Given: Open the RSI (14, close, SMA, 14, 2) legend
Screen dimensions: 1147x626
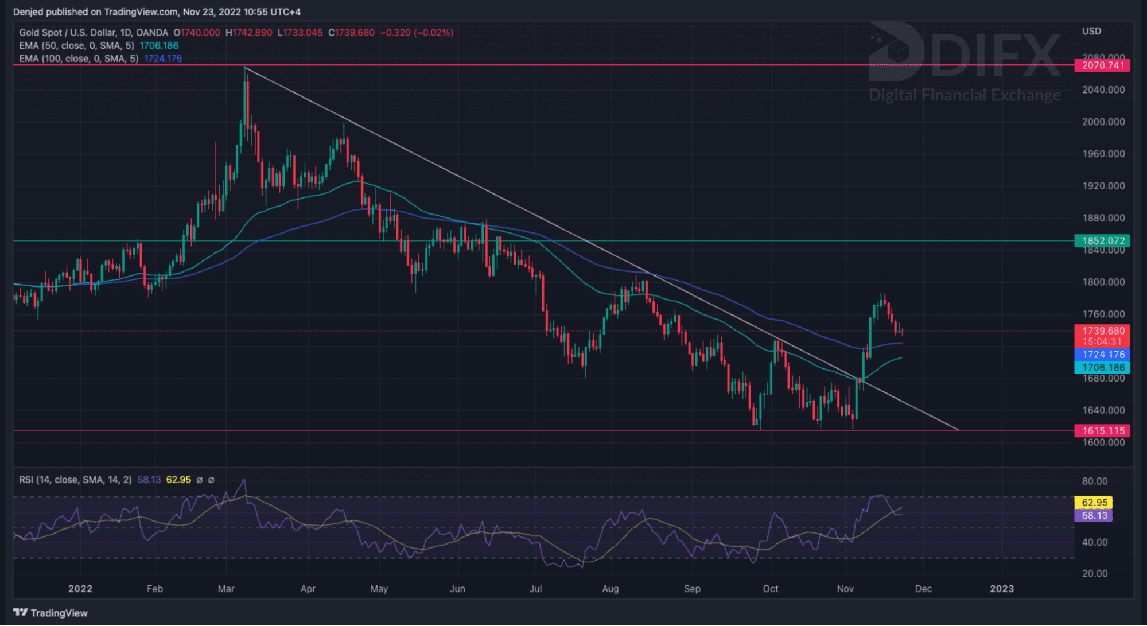Looking at the screenshot, I should (x=75, y=480).
